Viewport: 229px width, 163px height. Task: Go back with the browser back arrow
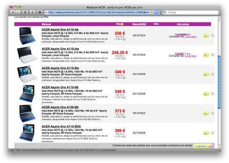pyautogui.click(x=13, y=12)
